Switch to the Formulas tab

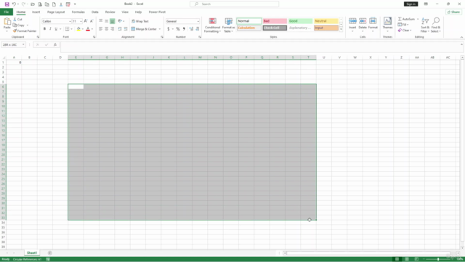click(x=78, y=12)
